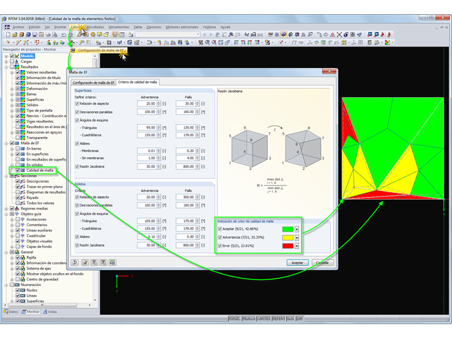The width and height of the screenshot is (452, 339).
Task: Click the help button in Malla de EF dialog
Action: click(x=75, y=262)
